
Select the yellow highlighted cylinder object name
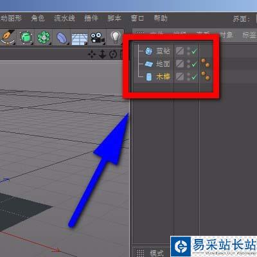[x=163, y=76]
